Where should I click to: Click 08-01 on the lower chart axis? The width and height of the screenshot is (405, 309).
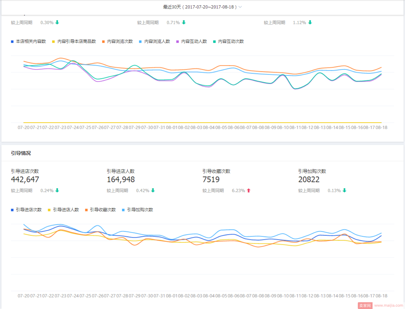[172, 296]
